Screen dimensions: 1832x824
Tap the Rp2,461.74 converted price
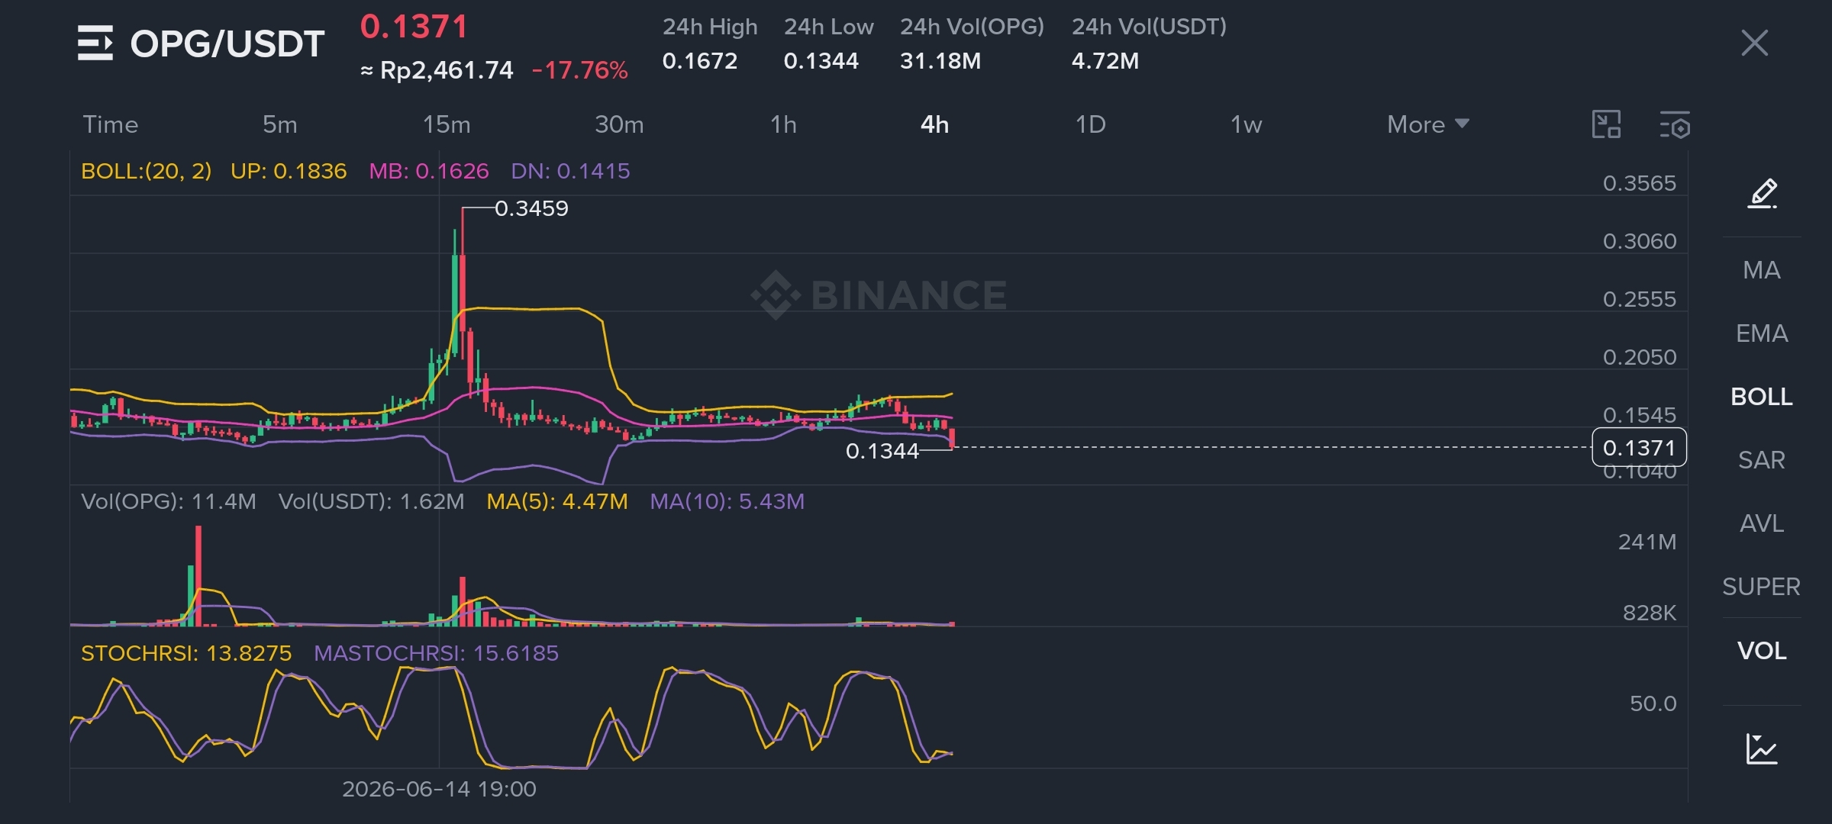point(447,70)
